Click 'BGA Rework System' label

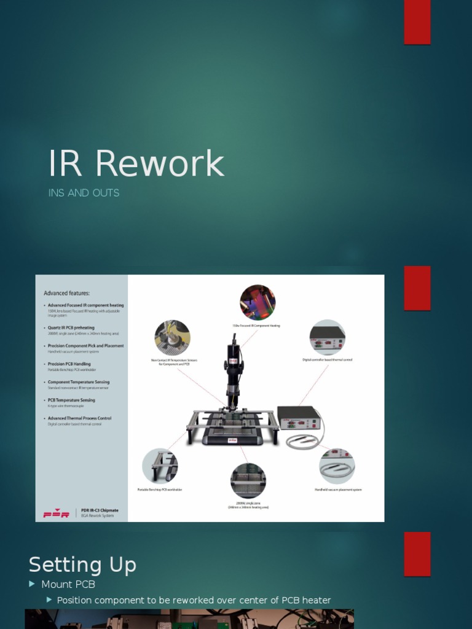(x=98, y=516)
